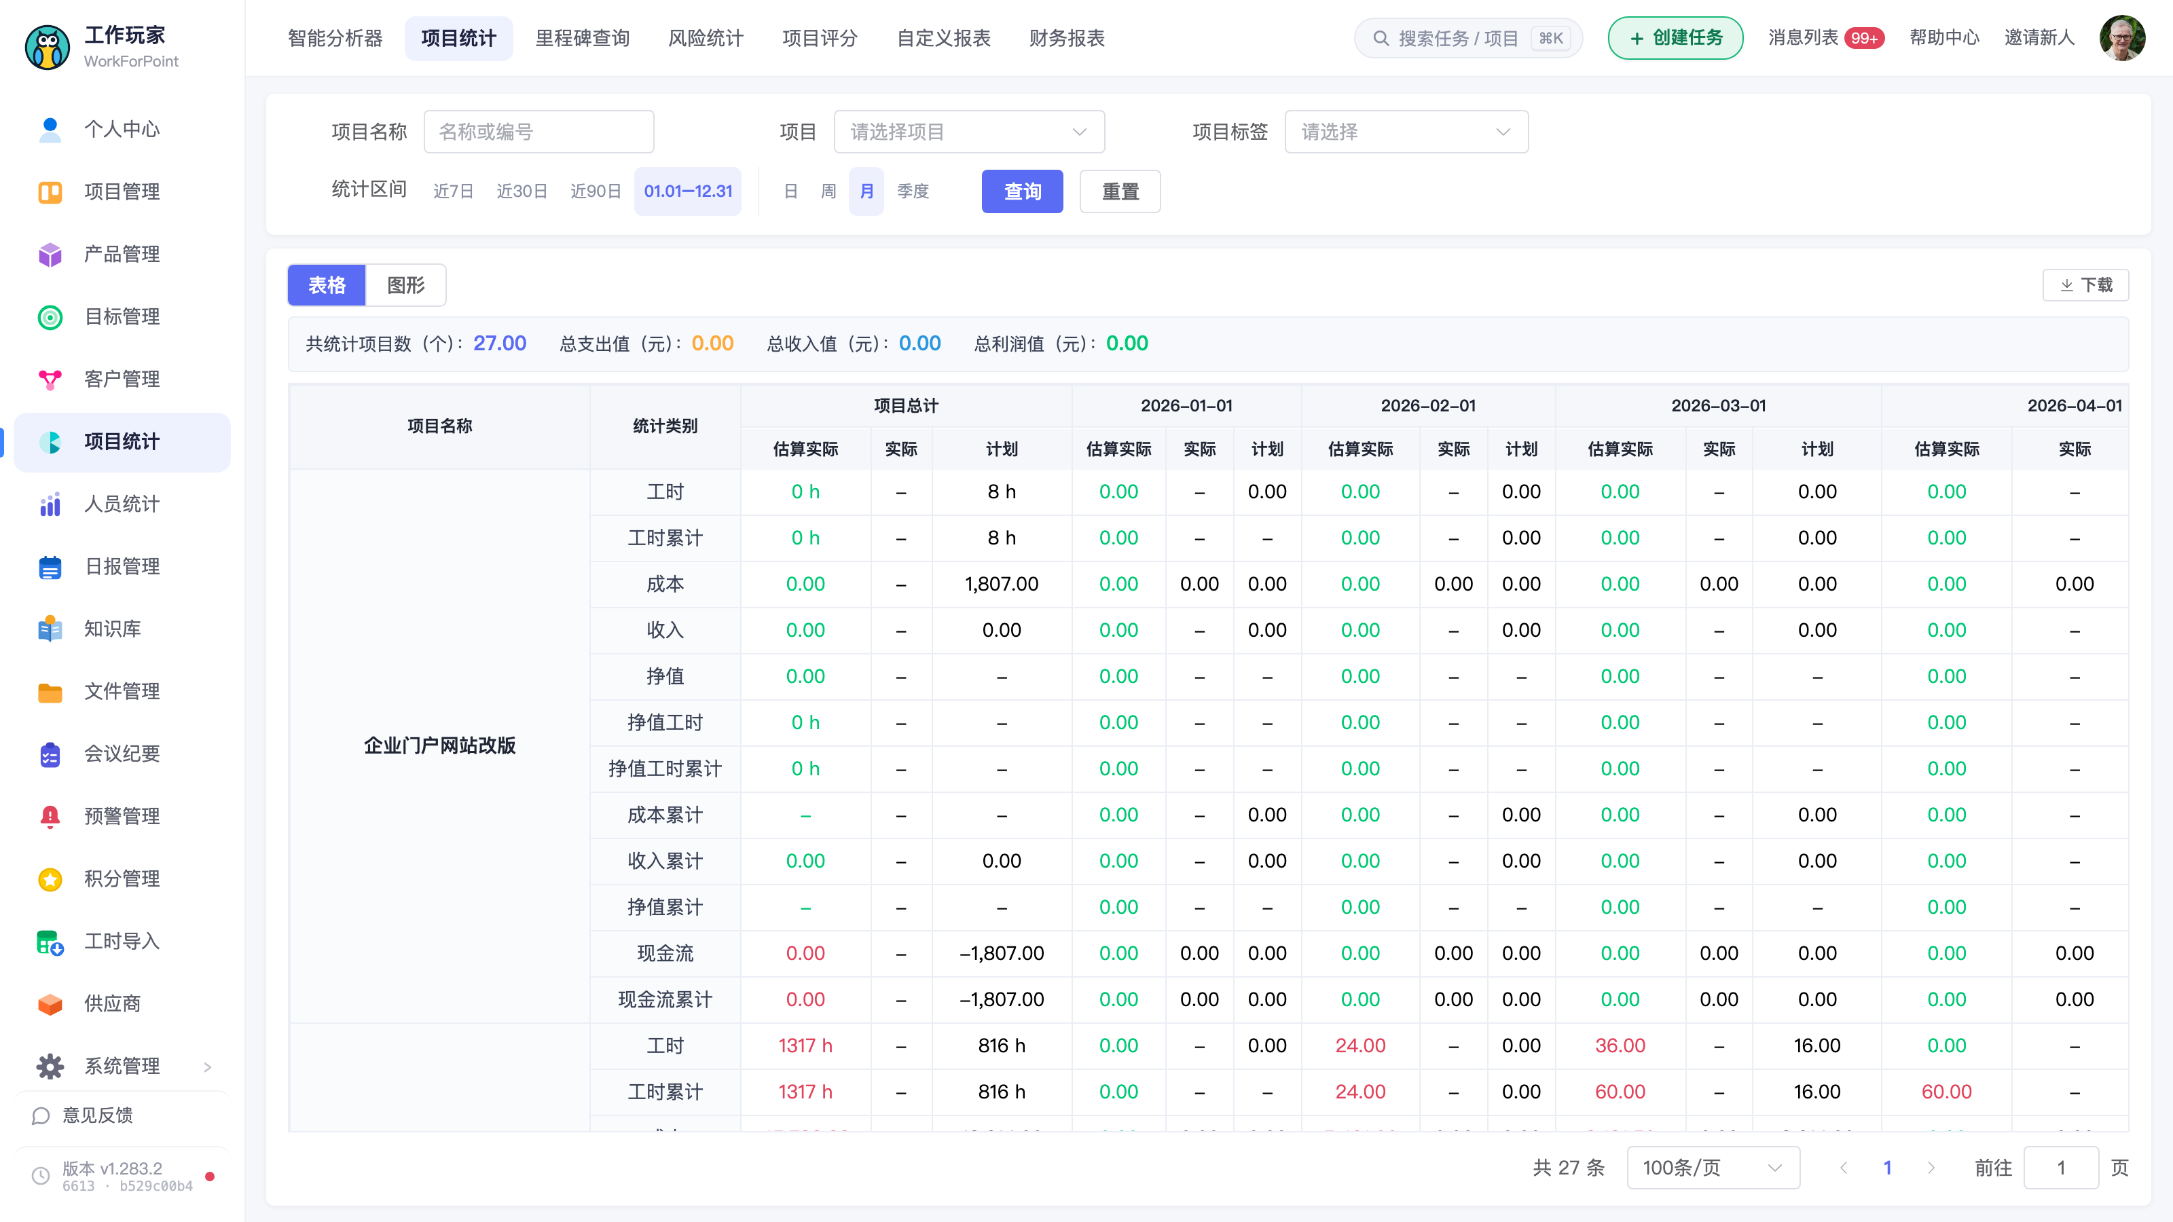
Task: Open the 里程碑查询 tab
Action: (x=582, y=38)
